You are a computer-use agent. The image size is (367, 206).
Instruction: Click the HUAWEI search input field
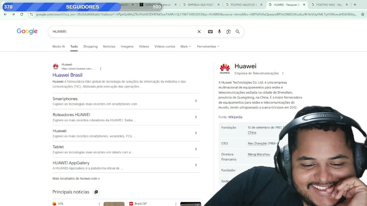[123, 31]
